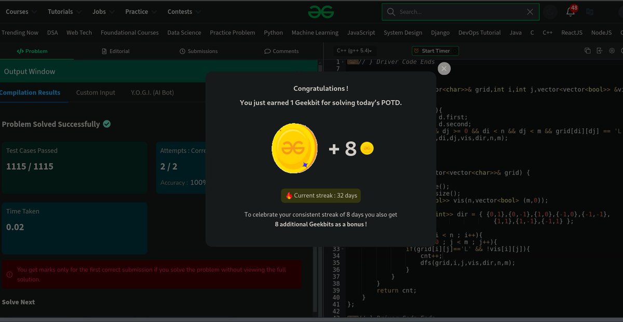Image resolution: width=623 pixels, height=322 pixels.
Task: Open the Python link
Action: click(x=274, y=32)
